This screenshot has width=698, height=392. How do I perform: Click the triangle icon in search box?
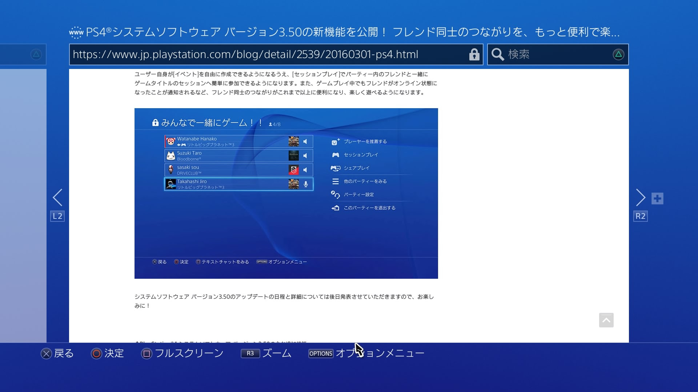618,54
